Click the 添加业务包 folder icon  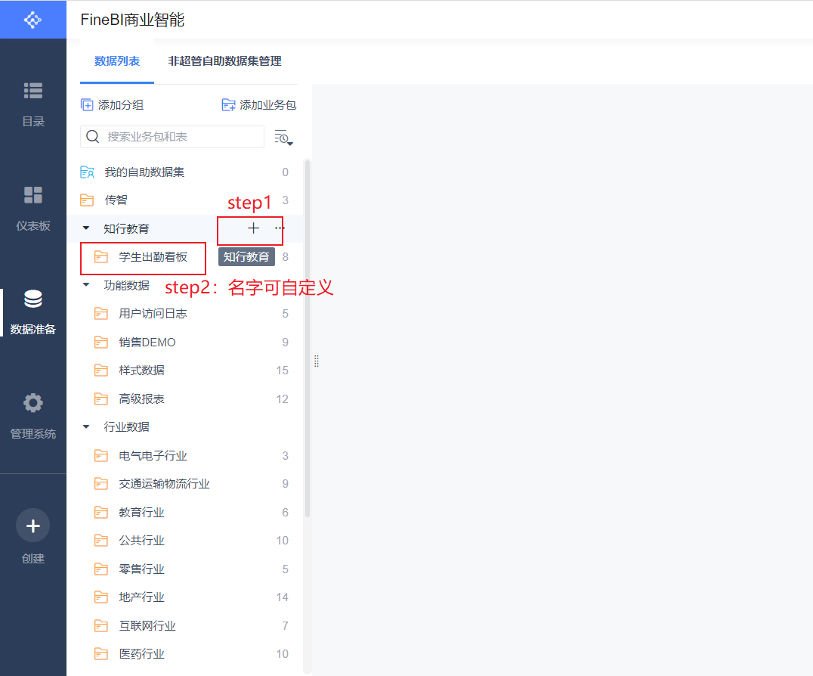(228, 105)
